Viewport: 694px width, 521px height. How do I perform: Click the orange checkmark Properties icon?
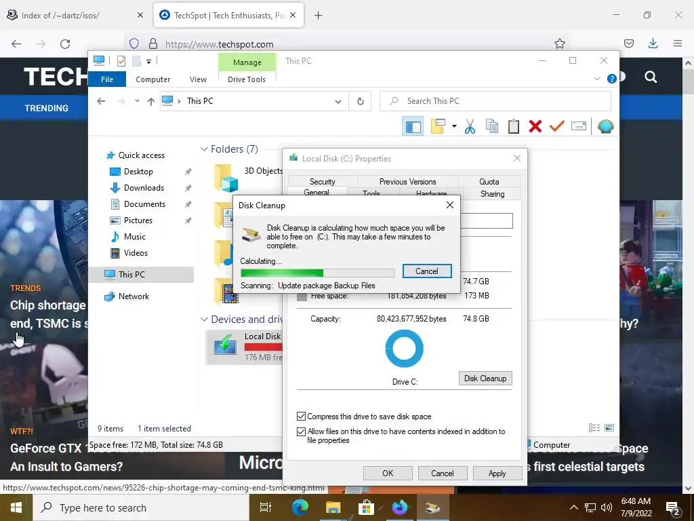pyautogui.click(x=557, y=127)
